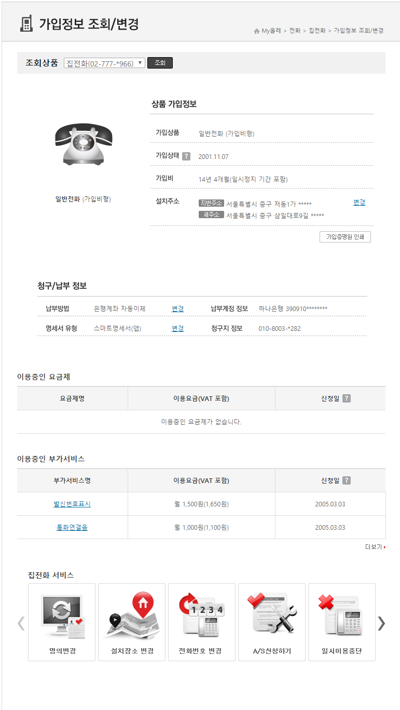Select the 전화번호 변경 icon

[x=202, y=617]
